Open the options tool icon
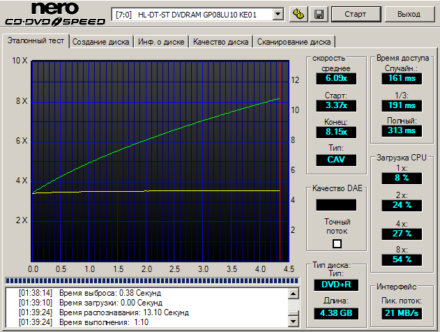The image size is (440, 332). [x=298, y=14]
